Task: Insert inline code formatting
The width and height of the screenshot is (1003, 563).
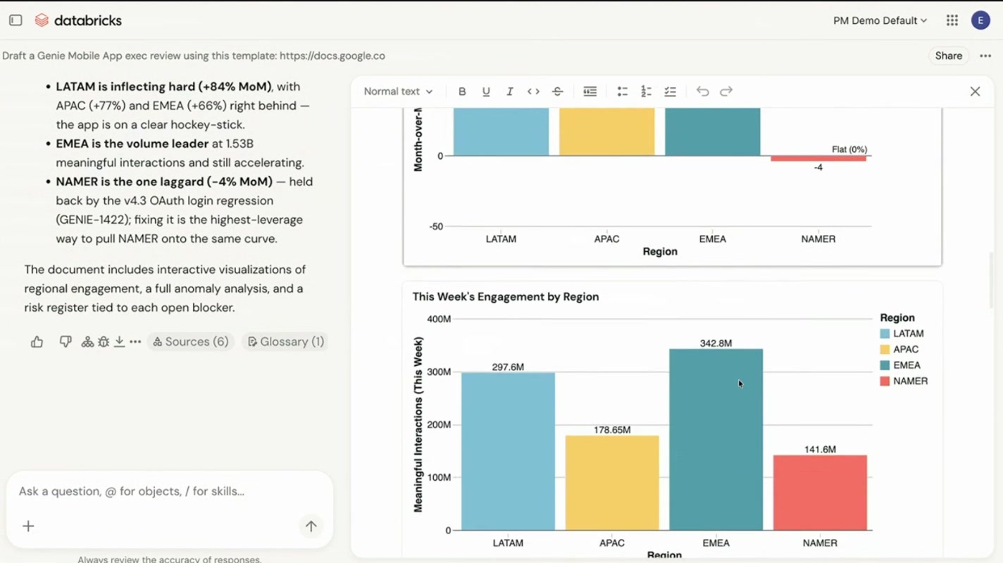Action: pyautogui.click(x=533, y=91)
